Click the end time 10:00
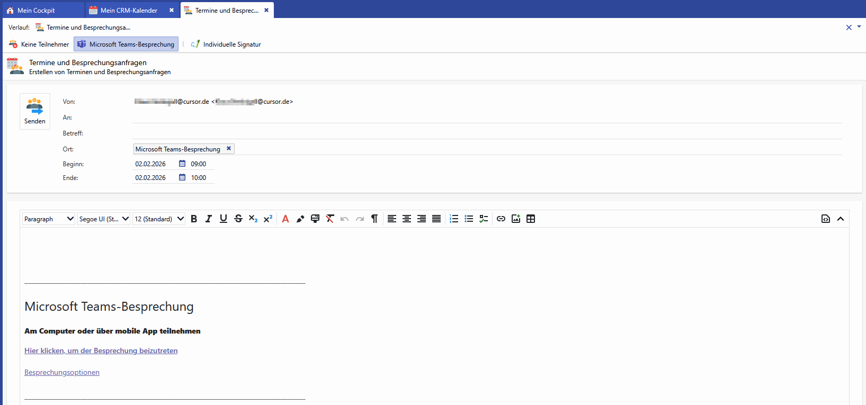Viewport: 866px width, 405px height. pos(199,178)
